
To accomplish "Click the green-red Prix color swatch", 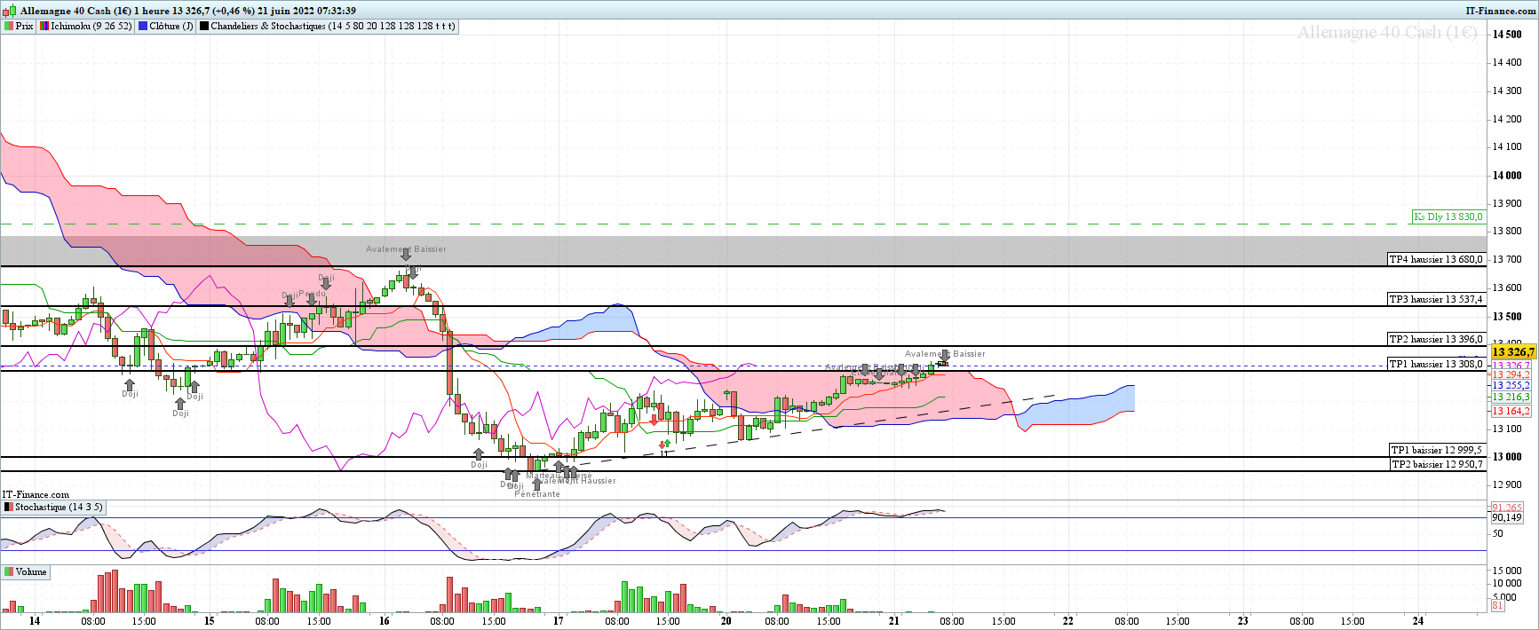I will click(9, 26).
